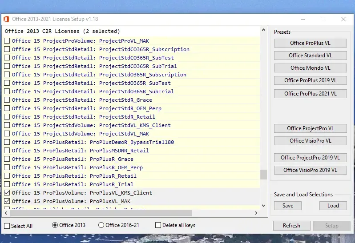
Task: Select the Office 2013 radio button
Action: 55,225
